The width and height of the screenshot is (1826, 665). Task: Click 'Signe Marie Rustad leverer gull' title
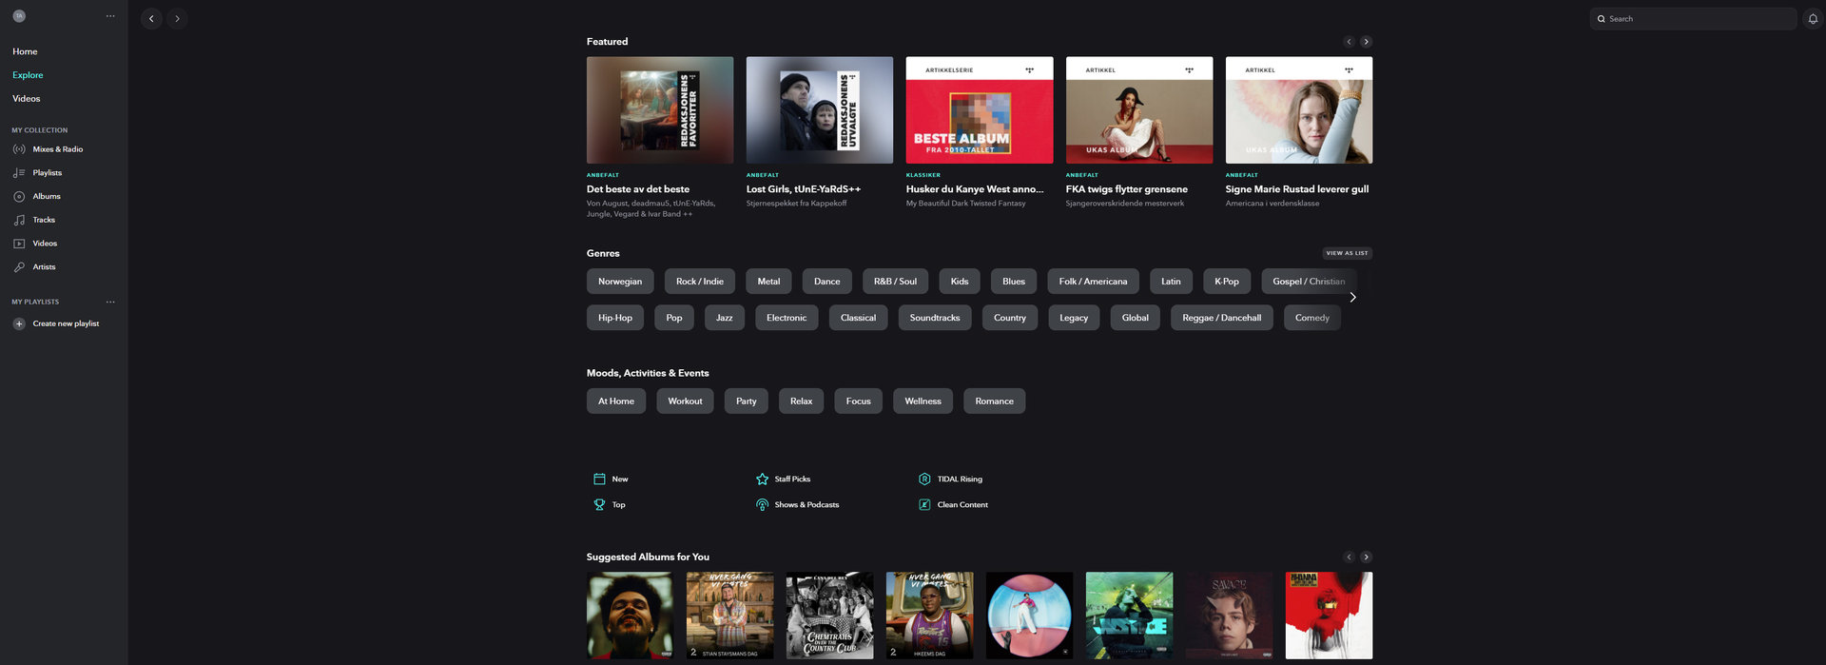(x=1297, y=189)
